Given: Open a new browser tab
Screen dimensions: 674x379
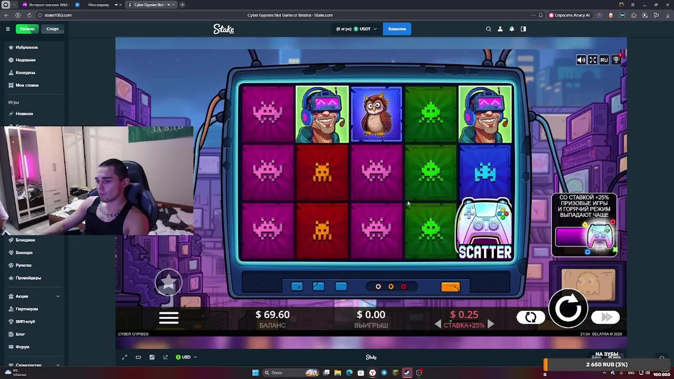Looking at the screenshot, I should (x=182, y=5).
